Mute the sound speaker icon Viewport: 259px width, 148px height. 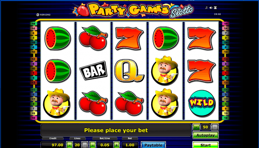click(x=211, y=8)
